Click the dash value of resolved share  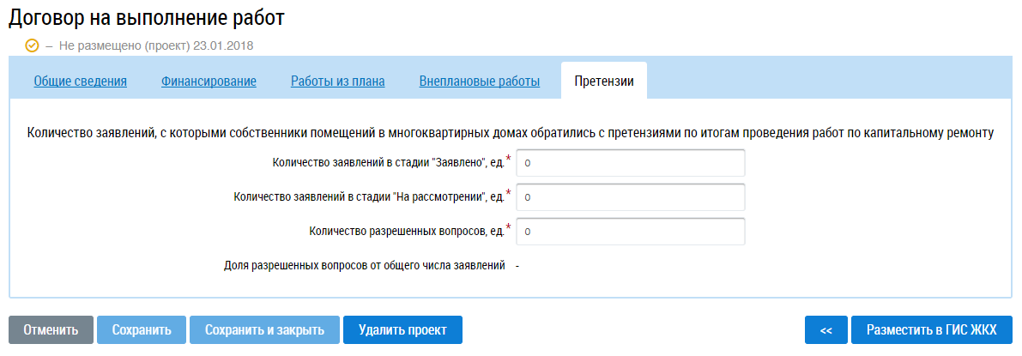click(x=517, y=265)
